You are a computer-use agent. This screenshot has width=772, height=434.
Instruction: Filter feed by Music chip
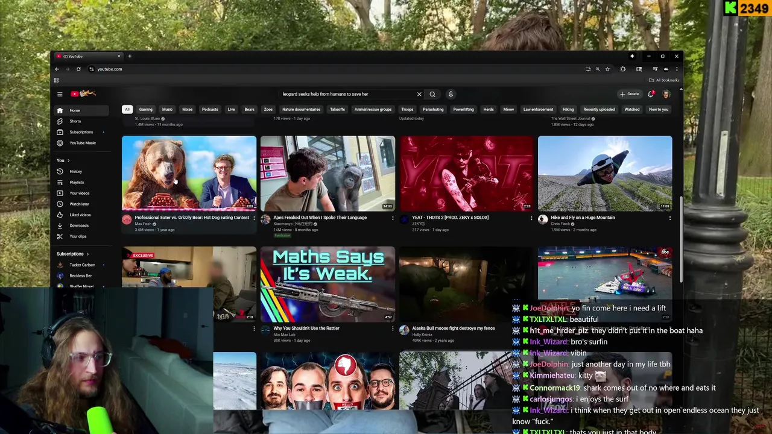coord(167,109)
